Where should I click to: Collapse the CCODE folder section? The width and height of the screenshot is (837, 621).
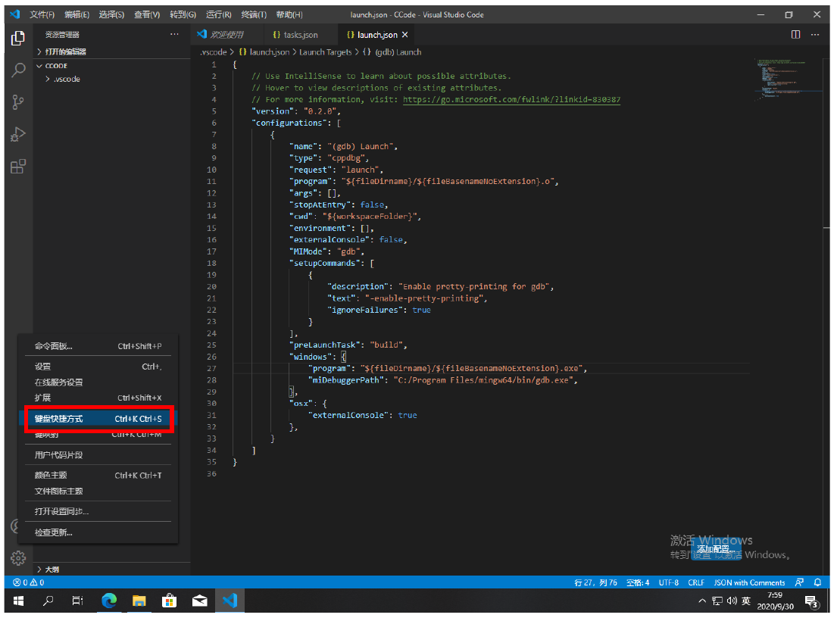click(56, 66)
